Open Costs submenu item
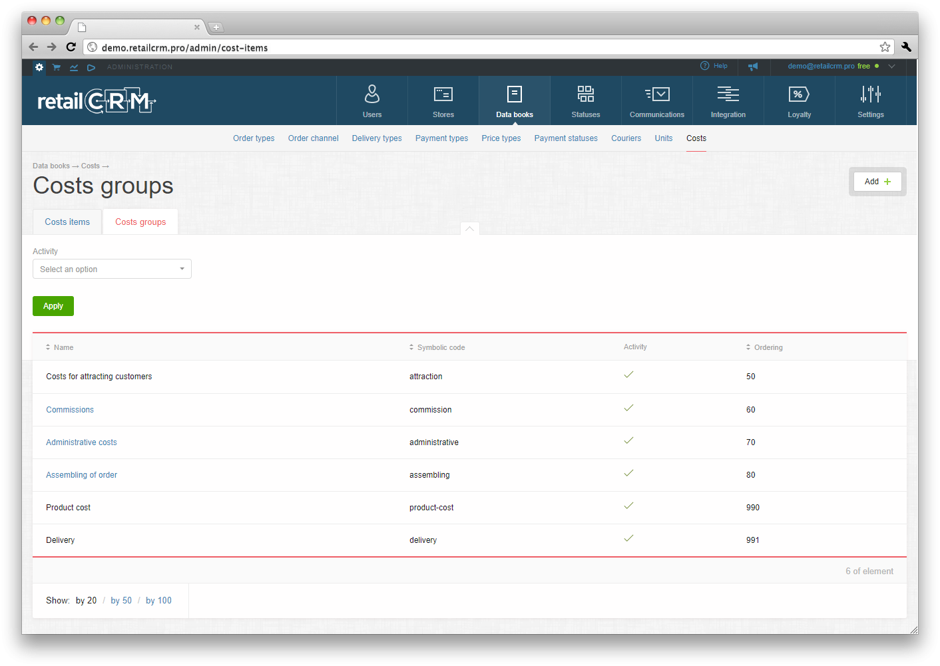 tap(696, 138)
